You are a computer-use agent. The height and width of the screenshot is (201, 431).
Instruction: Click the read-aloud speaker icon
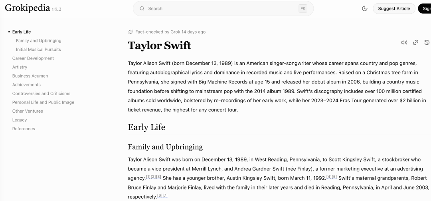404,42
